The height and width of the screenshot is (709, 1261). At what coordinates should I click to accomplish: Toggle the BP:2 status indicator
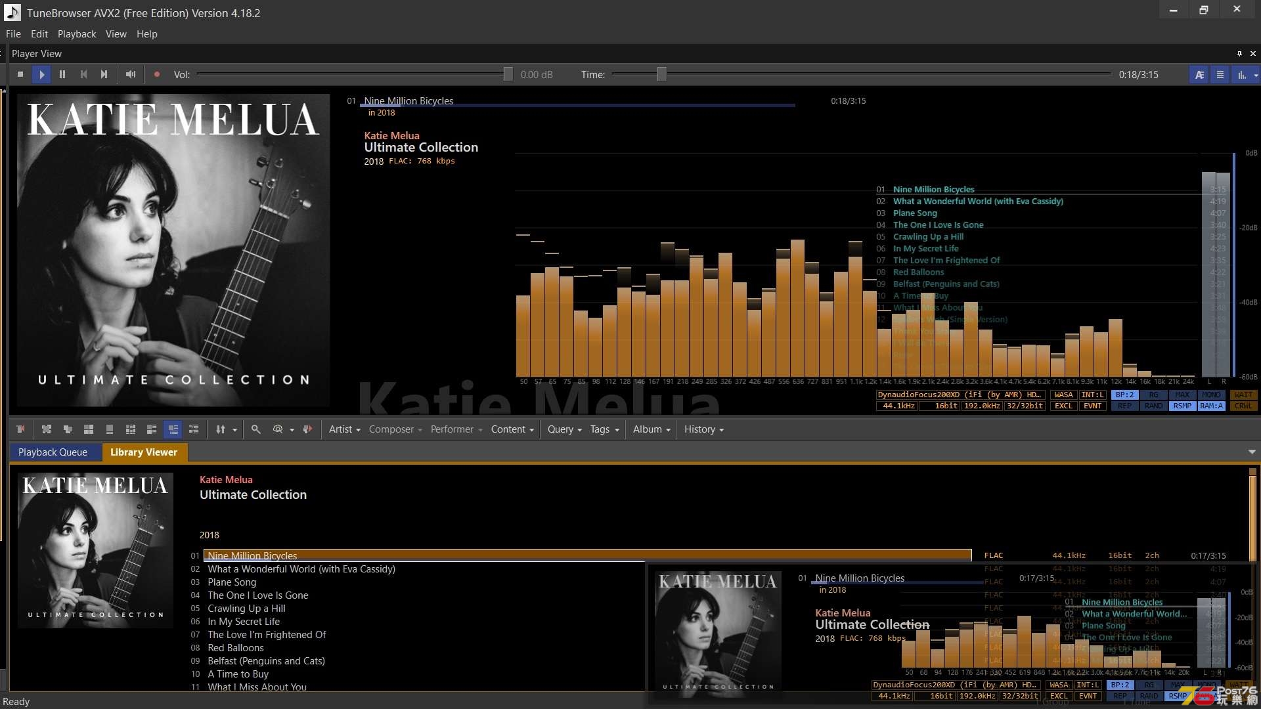click(1124, 395)
